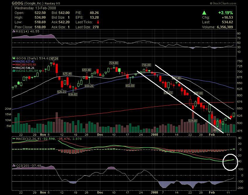Click the MA(50) 627.43 legend entry
248x195 pixels.
pos(25,61)
